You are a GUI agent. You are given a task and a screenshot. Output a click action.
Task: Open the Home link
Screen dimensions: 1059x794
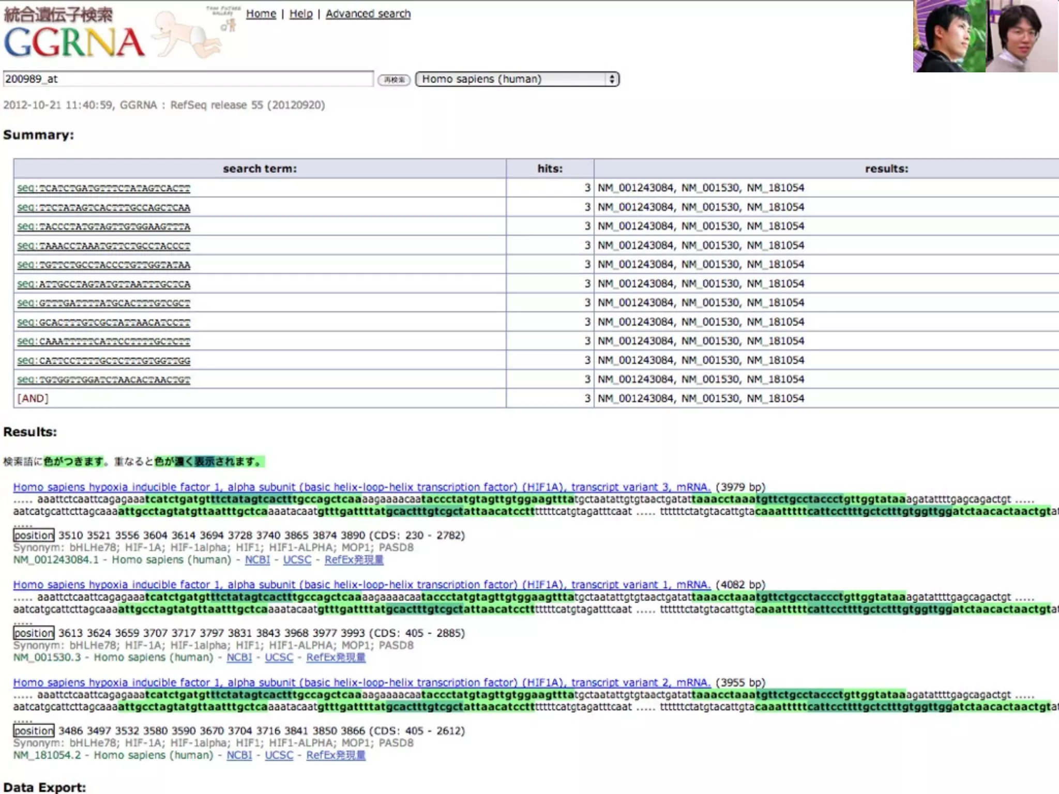click(x=261, y=14)
